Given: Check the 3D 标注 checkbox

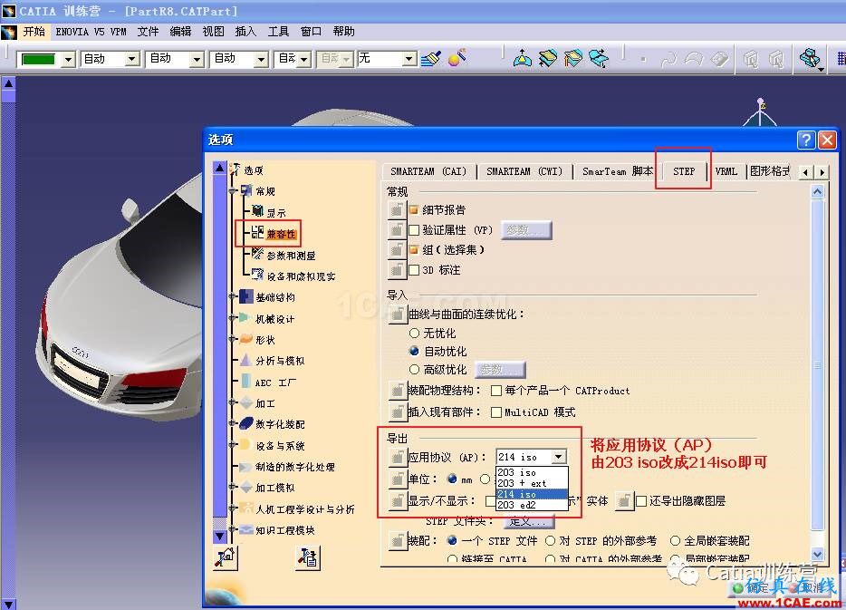Looking at the screenshot, I should (x=414, y=270).
